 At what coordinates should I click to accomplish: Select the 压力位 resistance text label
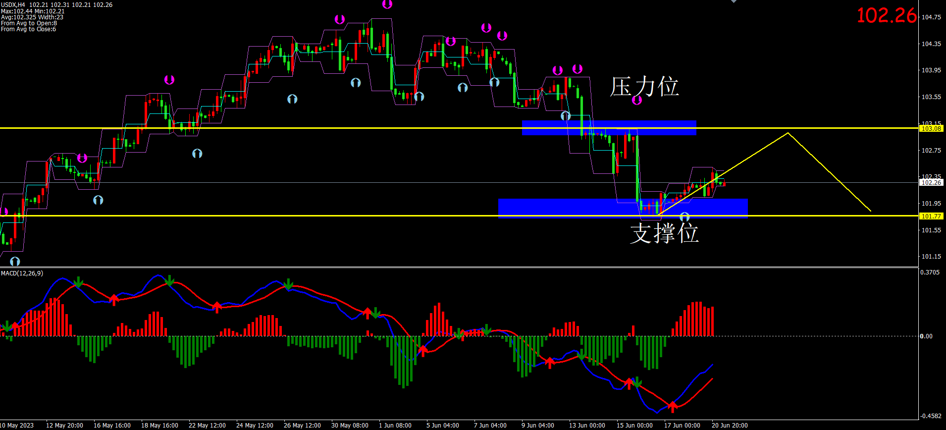644,87
